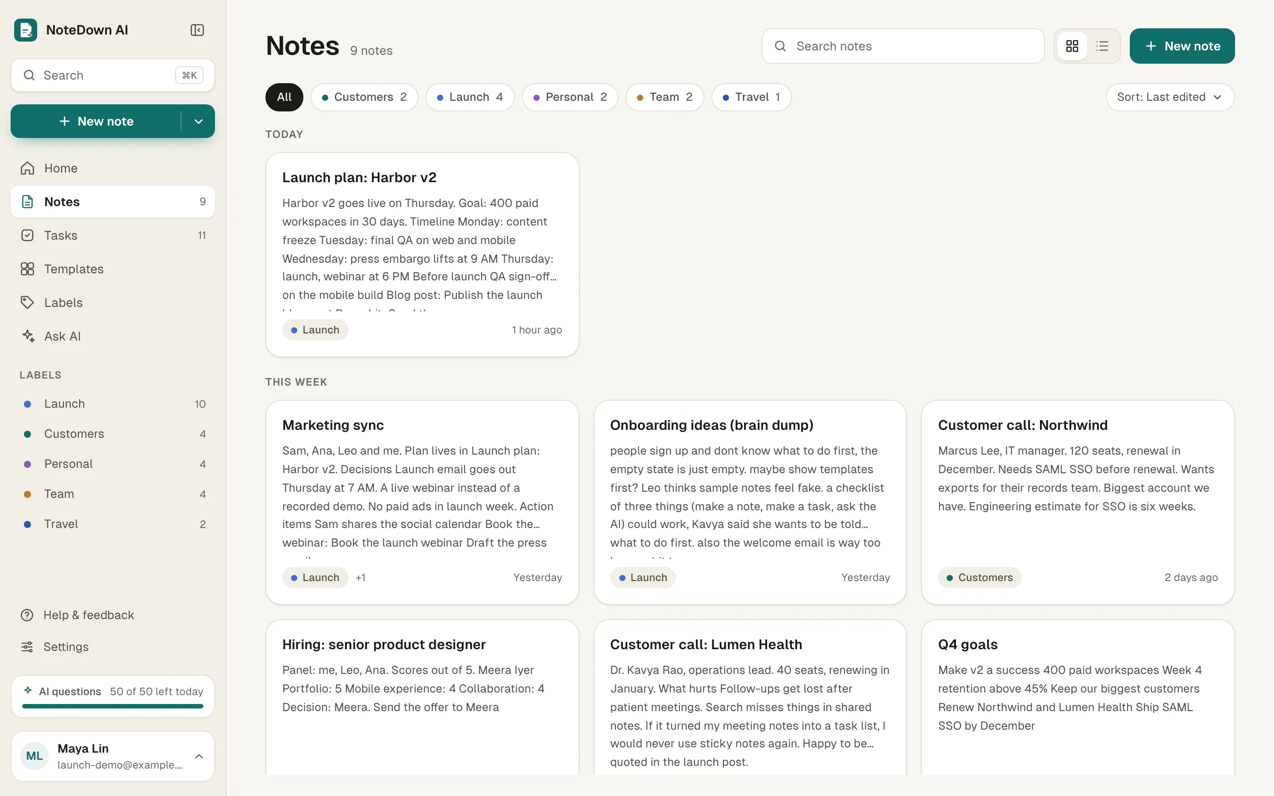Open the Personal label in the sidebar

113,464
